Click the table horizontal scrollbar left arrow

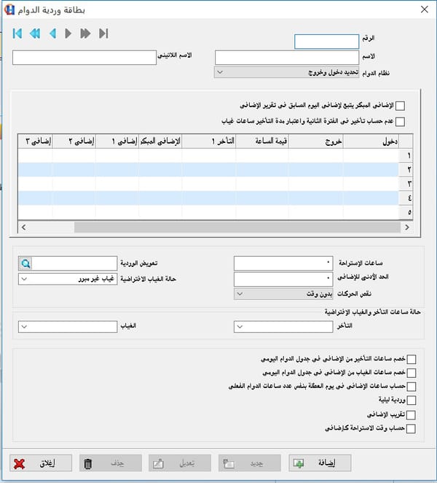pos(24,228)
